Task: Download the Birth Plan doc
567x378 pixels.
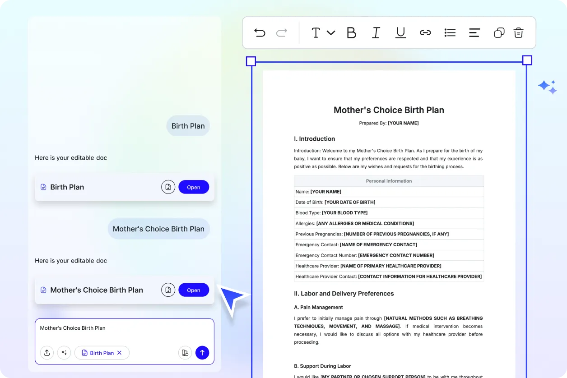Action: click(168, 187)
